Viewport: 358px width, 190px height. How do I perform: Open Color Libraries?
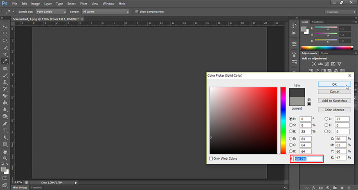[x=334, y=110]
